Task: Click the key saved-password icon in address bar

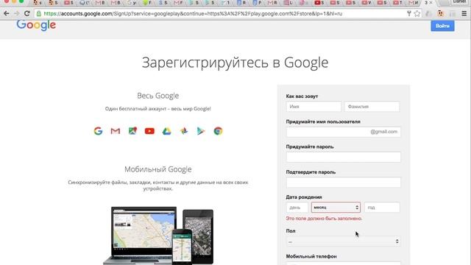Action: 409,13
